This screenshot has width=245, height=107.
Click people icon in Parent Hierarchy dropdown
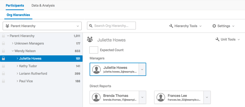point(7,26)
